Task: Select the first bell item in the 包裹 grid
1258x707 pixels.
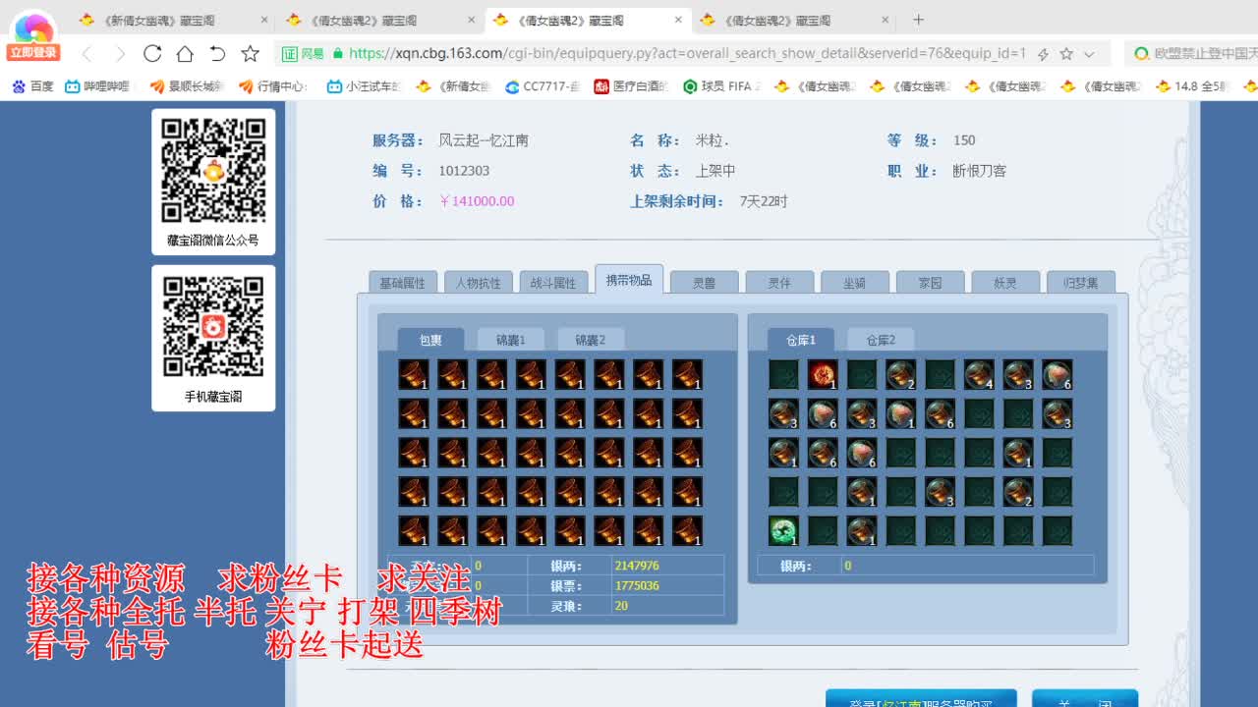Action: click(413, 374)
